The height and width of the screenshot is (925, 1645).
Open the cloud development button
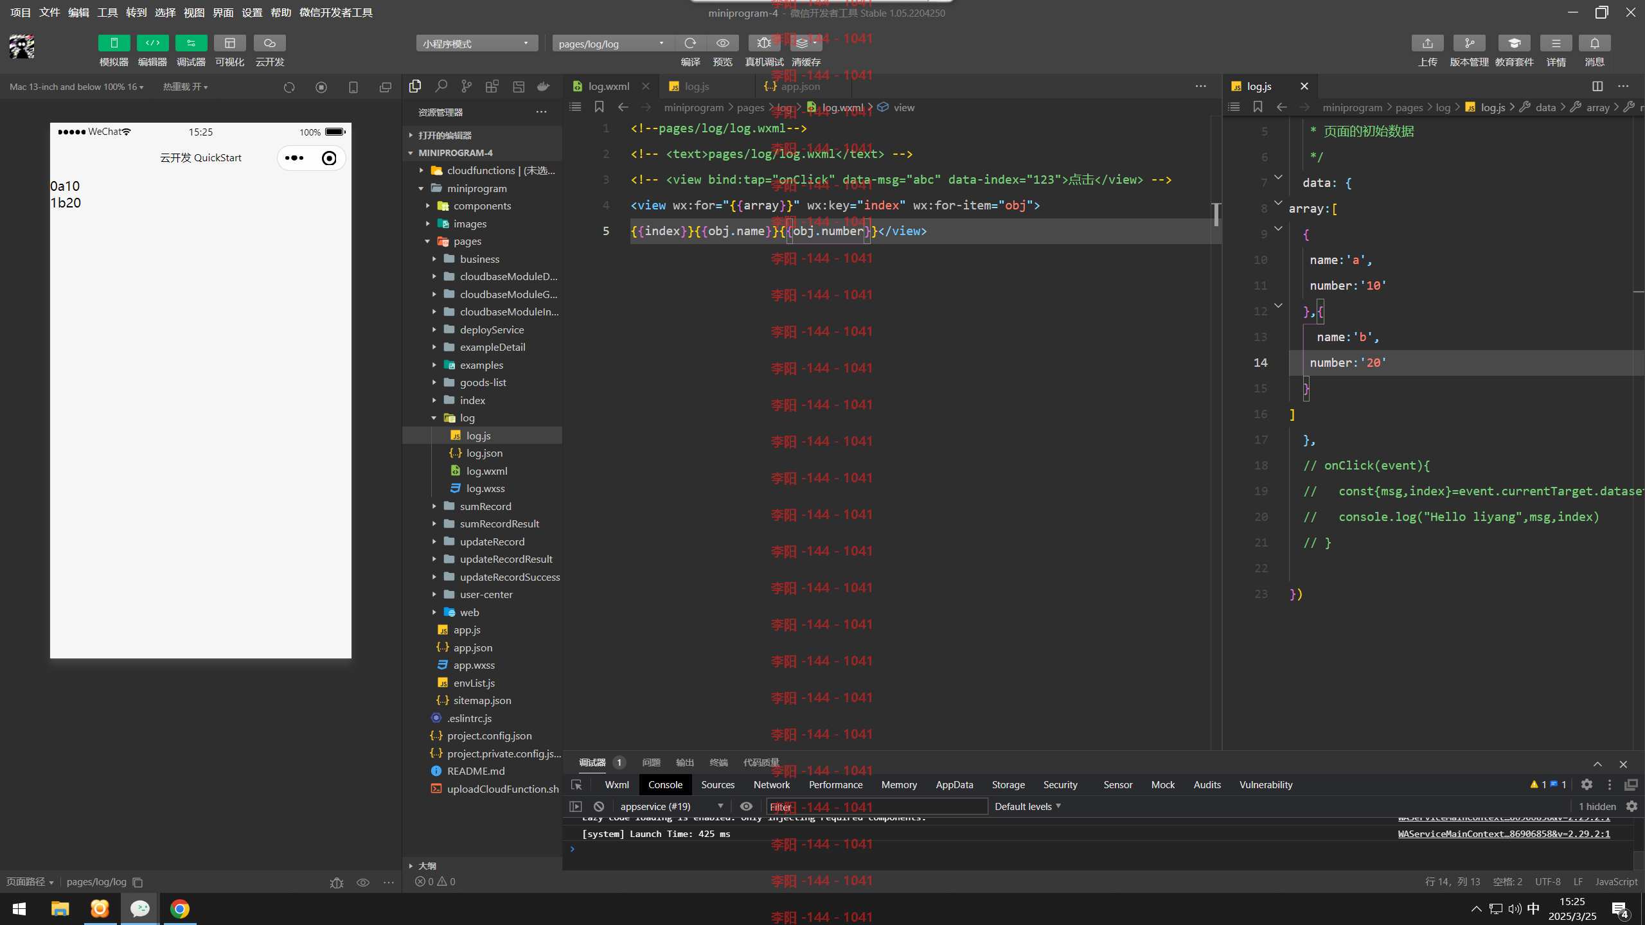point(269,43)
